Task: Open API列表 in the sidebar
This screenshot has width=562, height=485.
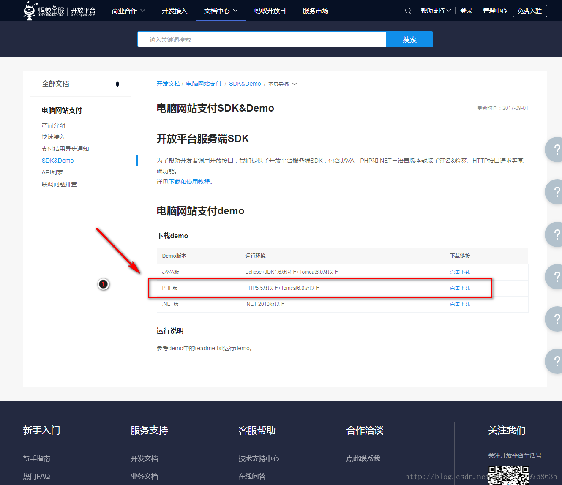Action: (52, 172)
